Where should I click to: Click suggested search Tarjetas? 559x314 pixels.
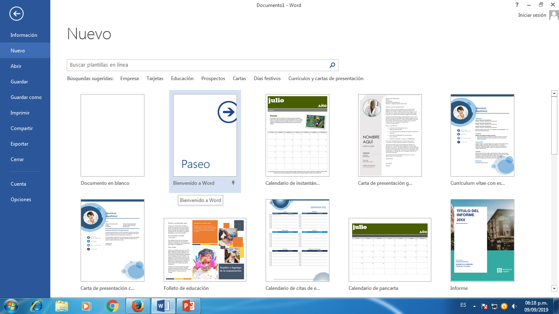click(155, 78)
